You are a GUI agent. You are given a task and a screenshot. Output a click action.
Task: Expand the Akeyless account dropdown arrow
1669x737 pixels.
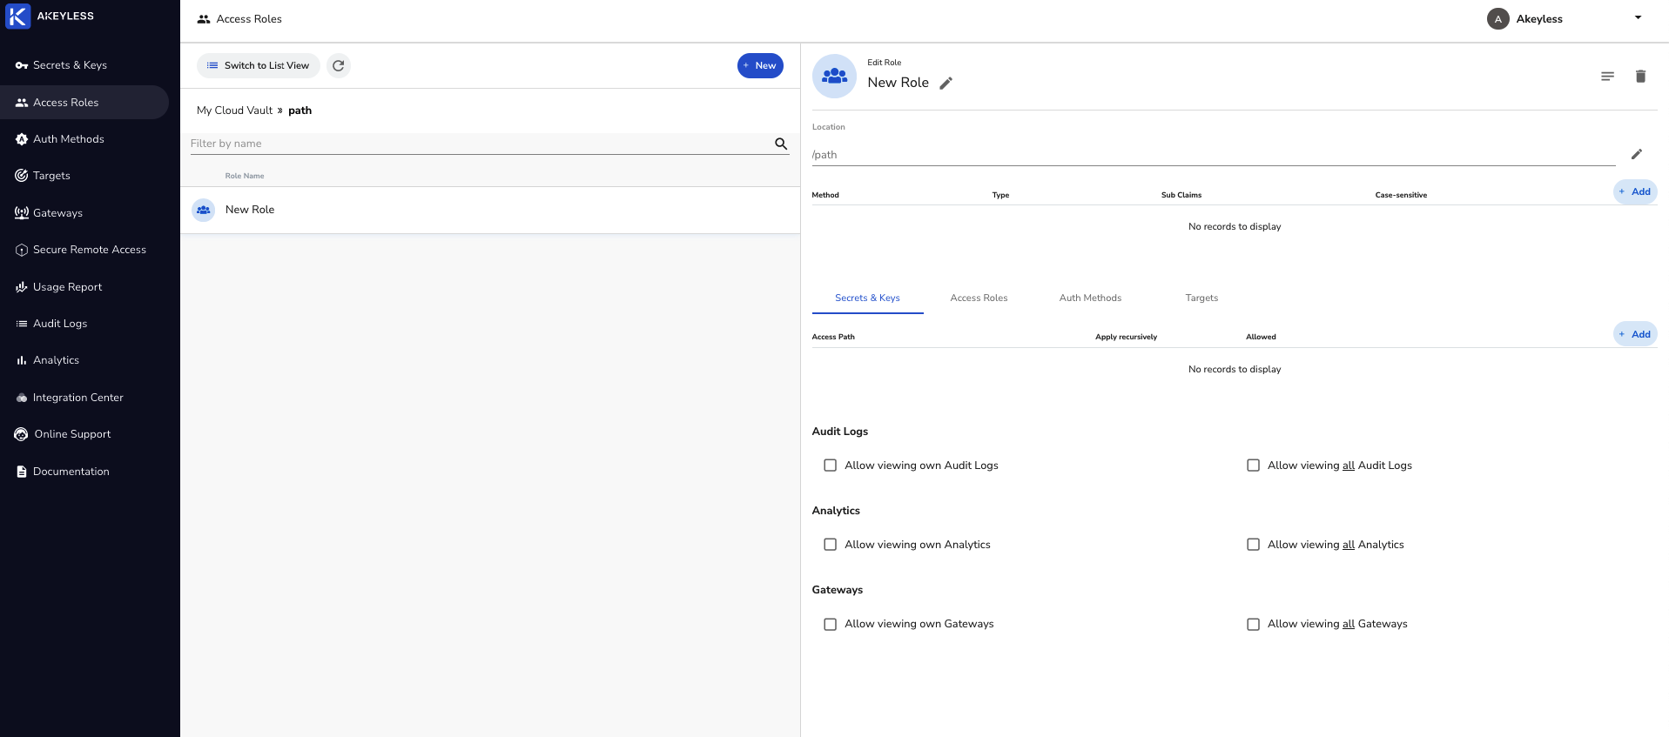point(1638,17)
